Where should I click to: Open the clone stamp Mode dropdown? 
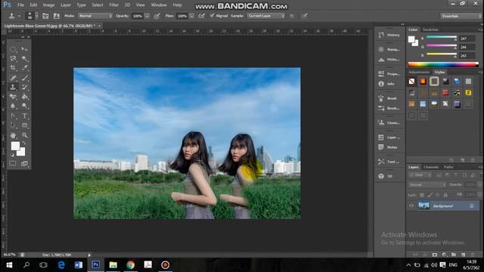coord(95,16)
